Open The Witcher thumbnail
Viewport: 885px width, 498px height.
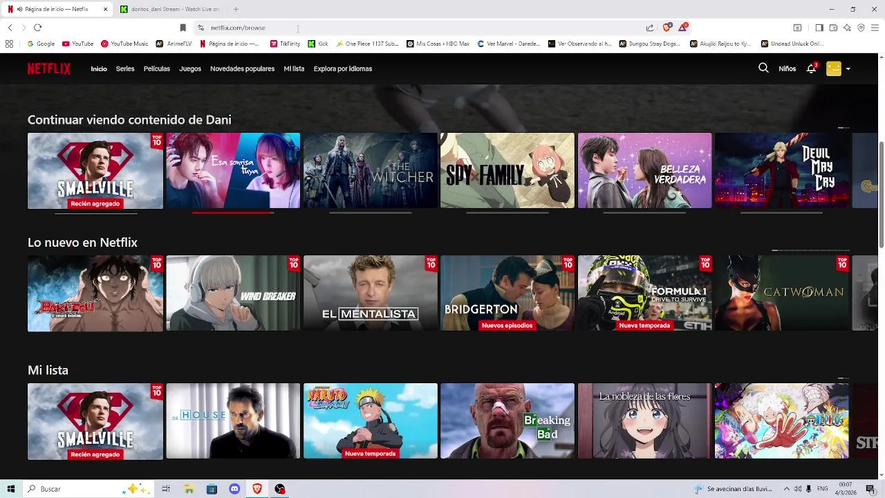[371, 170]
